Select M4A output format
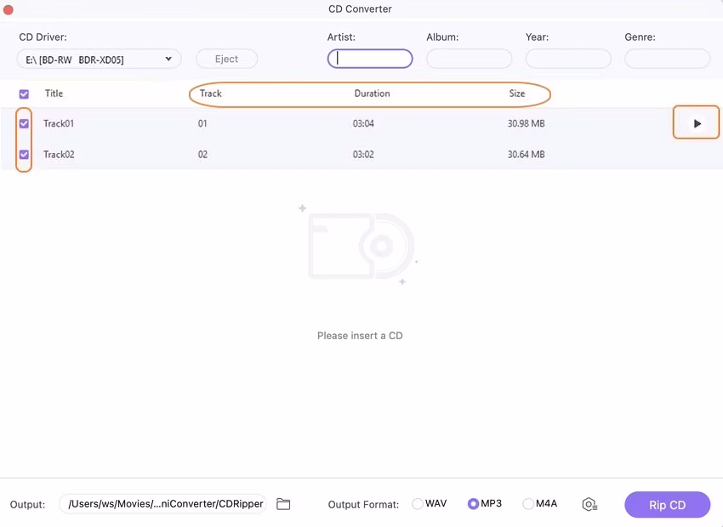 pos(528,504)
